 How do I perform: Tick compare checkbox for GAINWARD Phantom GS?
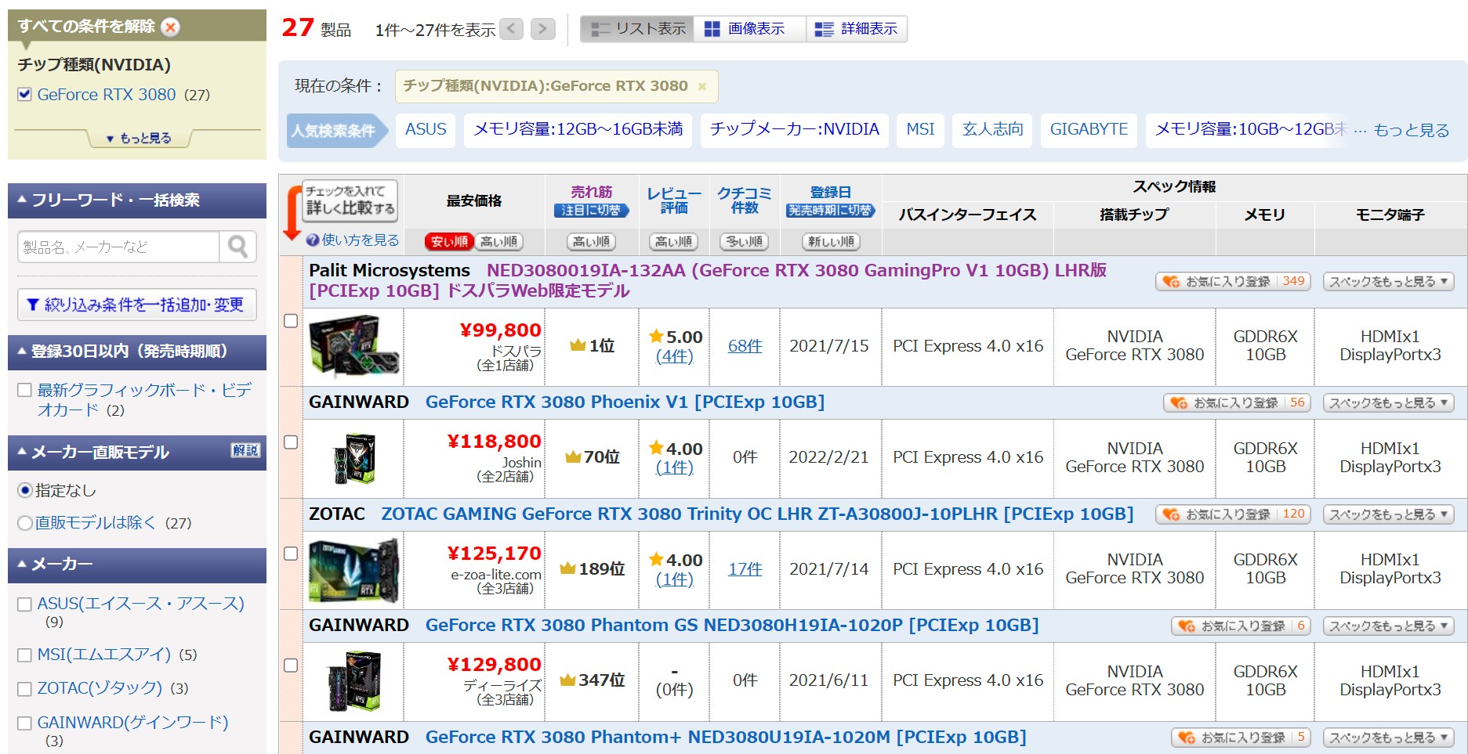click(291, 666)
